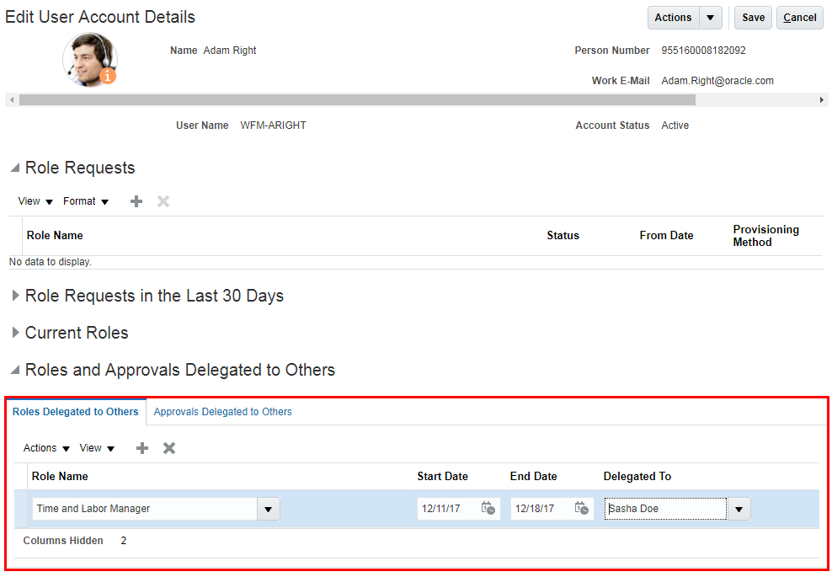Save the user account changes
This screenshot has height=577, width=832.
pyautogui.click(x=752, y=17)
